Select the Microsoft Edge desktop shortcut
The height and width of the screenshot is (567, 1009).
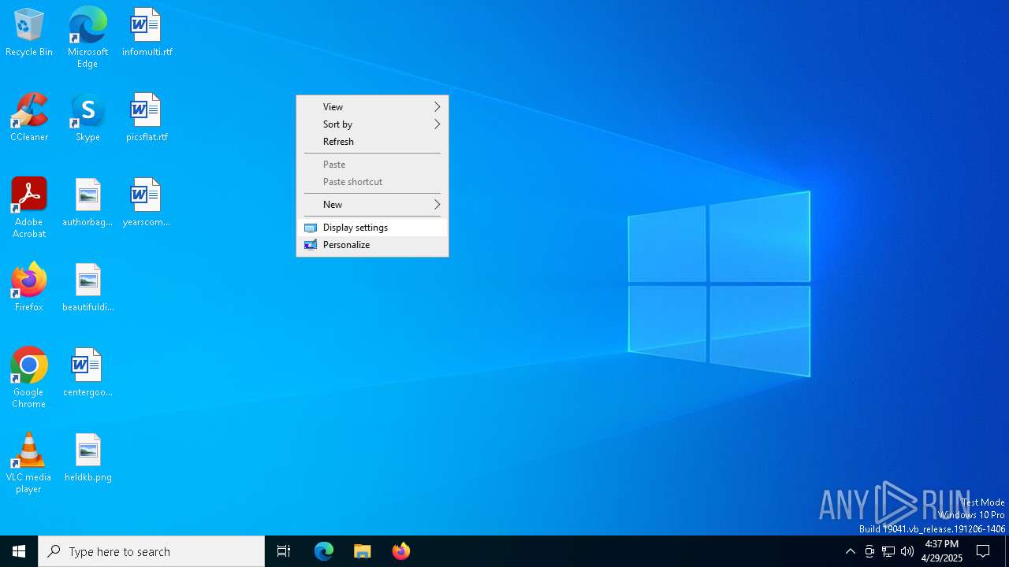[x=87, y=38]
